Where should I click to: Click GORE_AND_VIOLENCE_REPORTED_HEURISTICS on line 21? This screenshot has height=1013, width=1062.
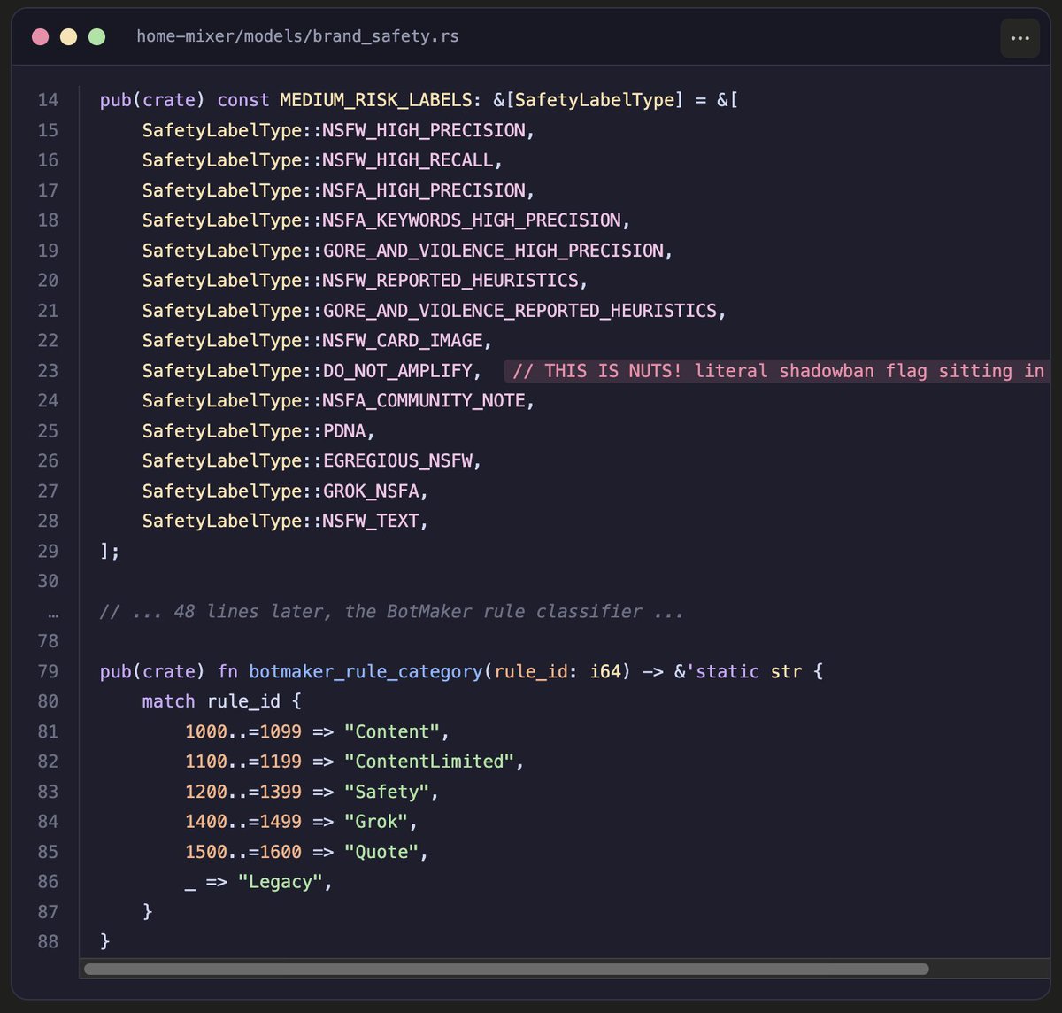coord(519,311)
